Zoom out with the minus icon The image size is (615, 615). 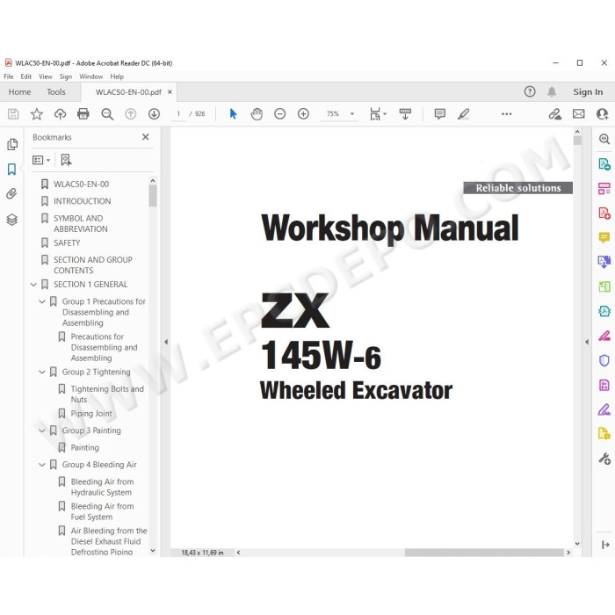279,113
